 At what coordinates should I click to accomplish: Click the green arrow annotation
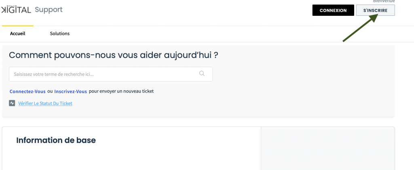tap(360, 28)
